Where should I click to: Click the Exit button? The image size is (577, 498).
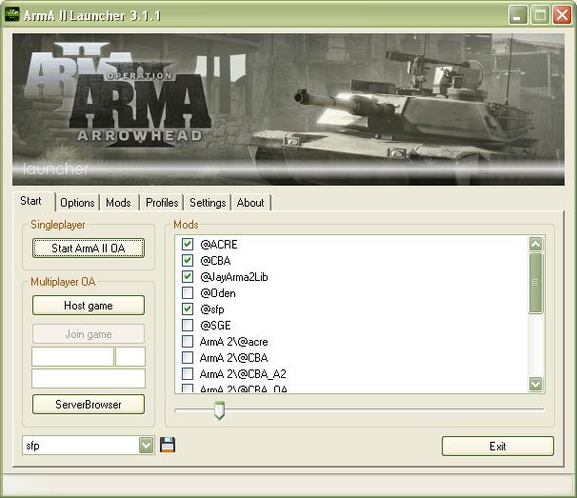(x=498, y=447)
